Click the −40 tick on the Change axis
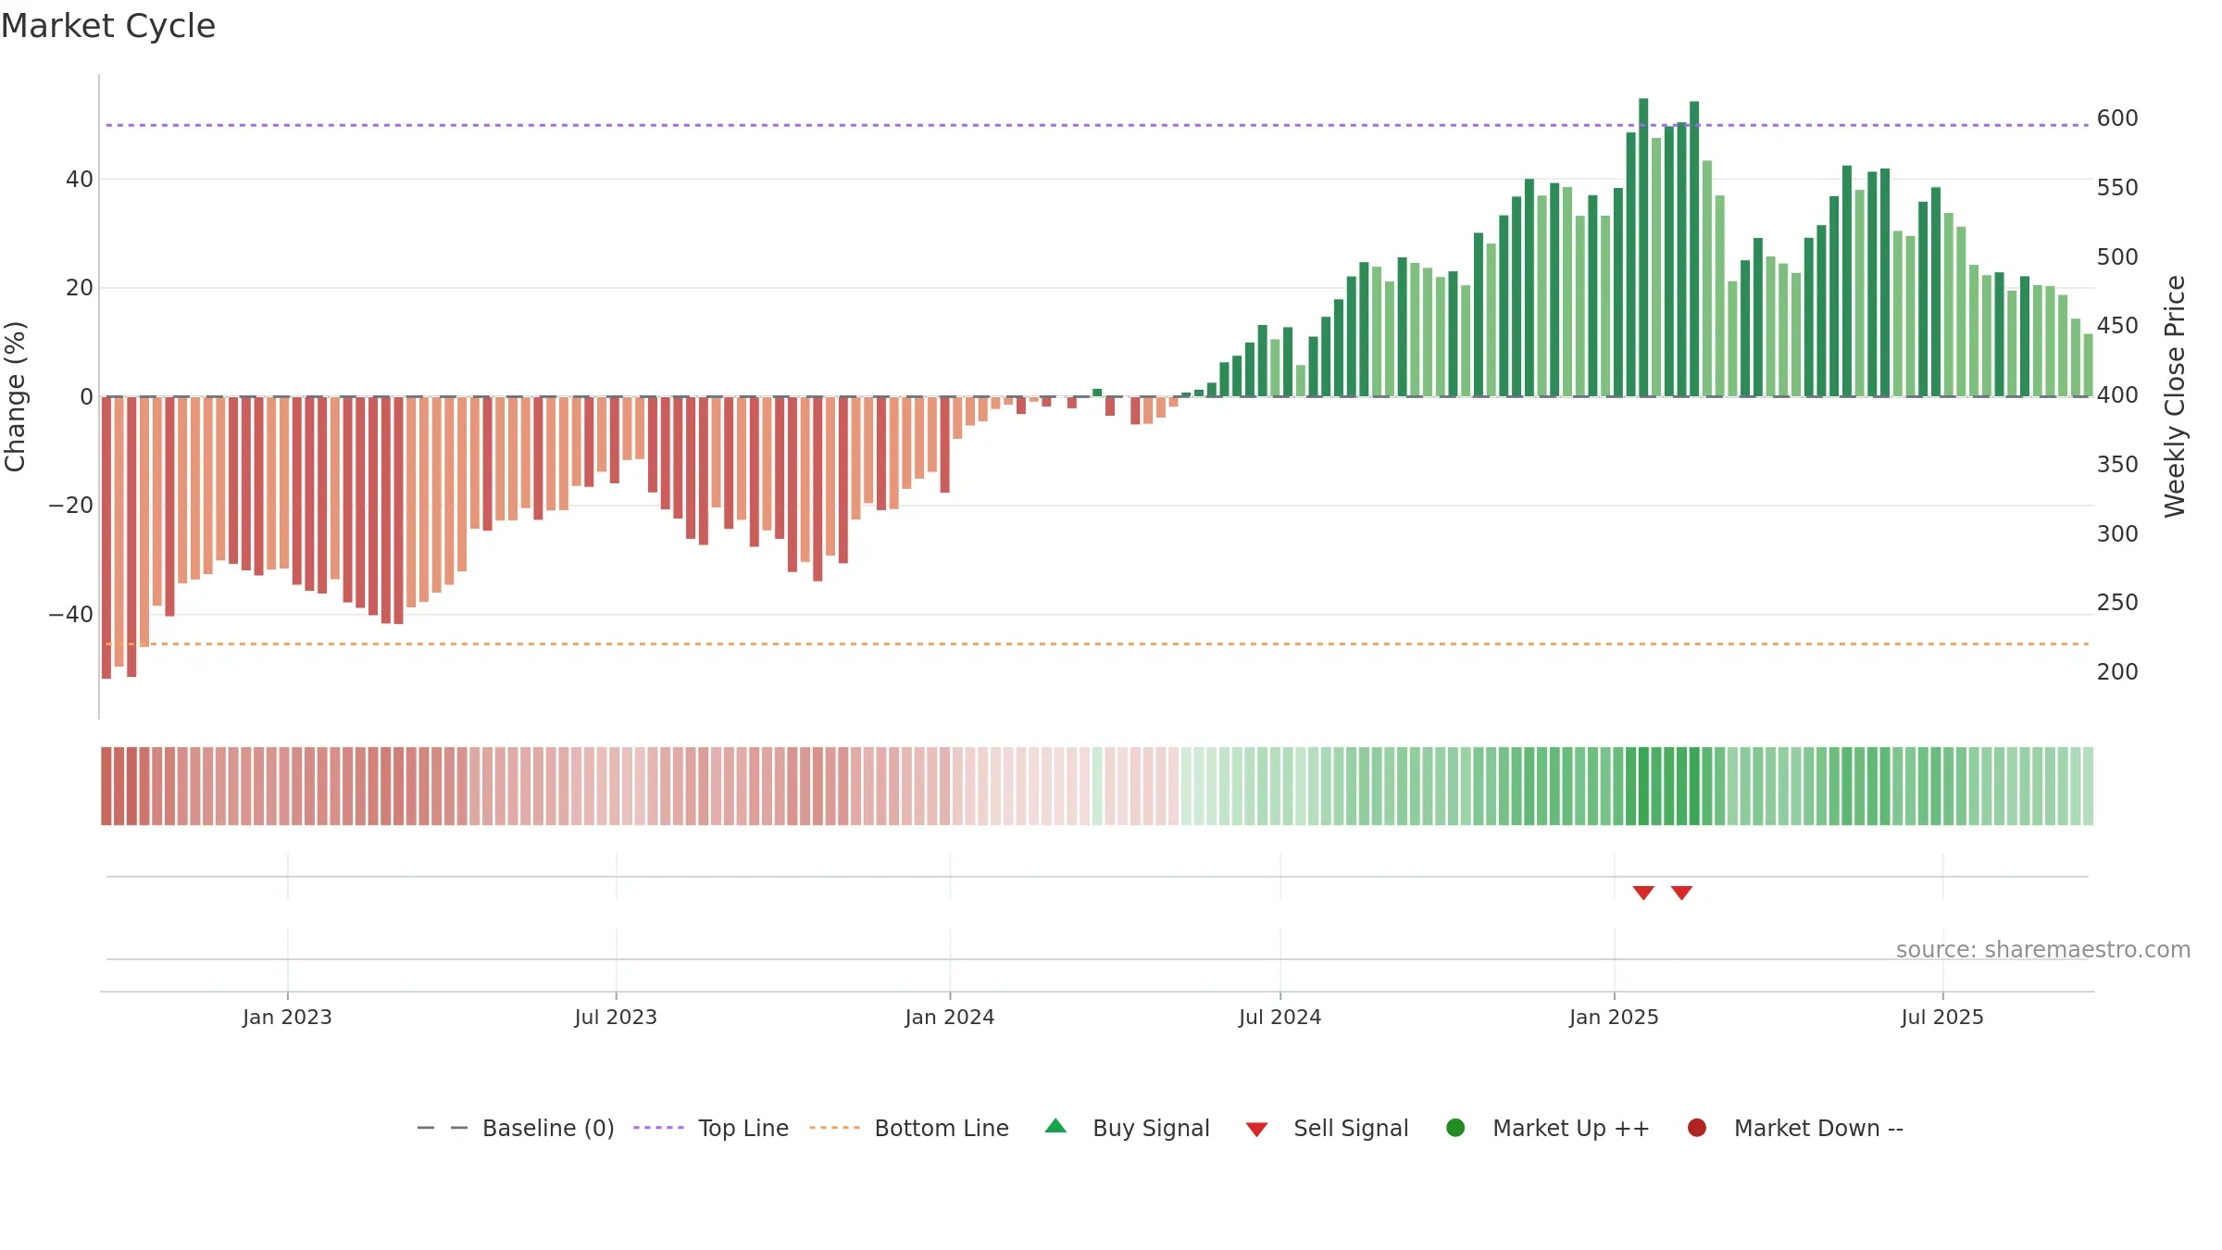 71,615
